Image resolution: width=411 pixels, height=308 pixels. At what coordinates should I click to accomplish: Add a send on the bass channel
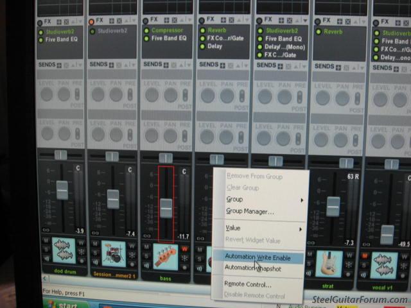pyautogui.click(x=166, y=65)
